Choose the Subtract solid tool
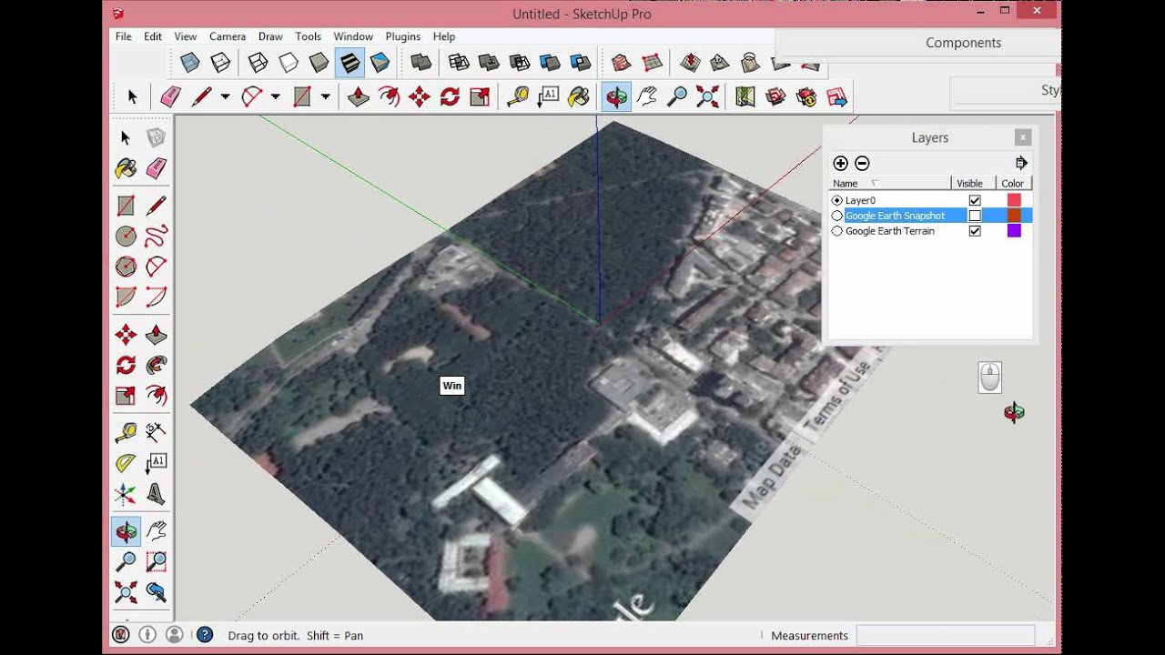This screenshot has width=1165, height=655. point(520,63)
